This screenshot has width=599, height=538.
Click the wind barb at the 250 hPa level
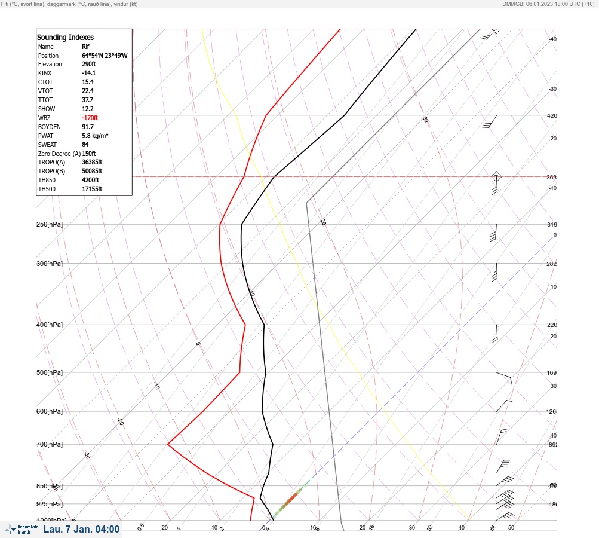(x=493, y=233)
